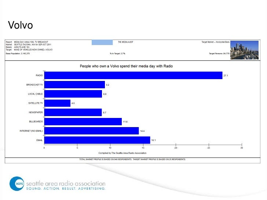Click the INTERNET (NO EMAIL) bar
The height and width of the screenshot is (200, 267).
[x=92, y=131]
